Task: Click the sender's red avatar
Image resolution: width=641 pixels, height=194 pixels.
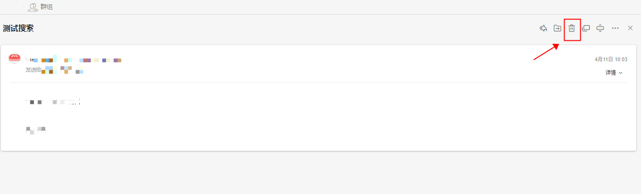Action: click(x=15, y=59)
